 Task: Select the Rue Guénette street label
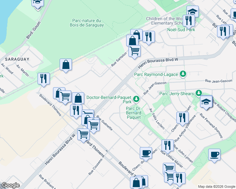click(104, 123)
